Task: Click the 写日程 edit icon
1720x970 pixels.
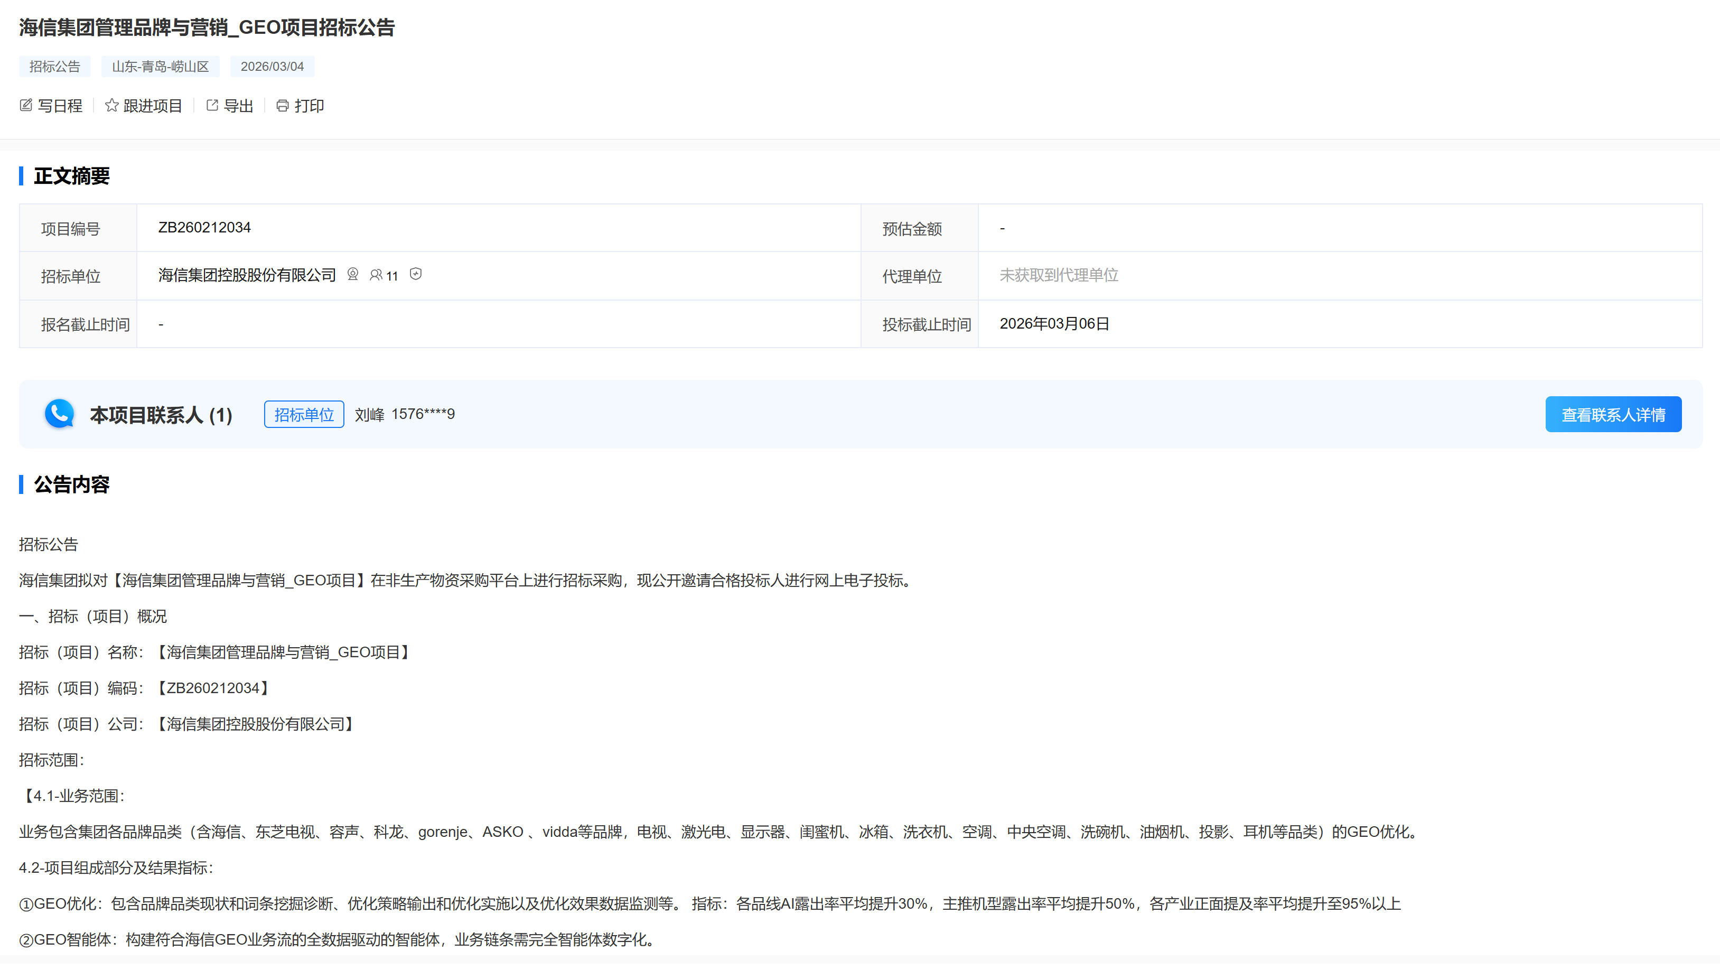Action: pyautogui.click(x=26, y=106)
